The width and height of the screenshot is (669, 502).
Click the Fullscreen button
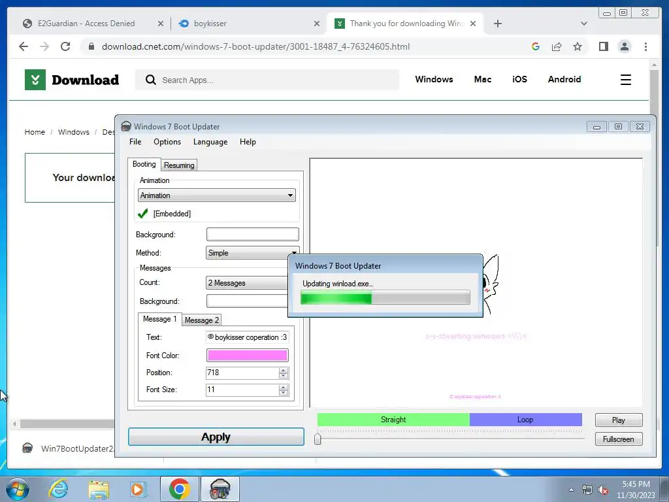pyautogui.click(x=619, y=439)
